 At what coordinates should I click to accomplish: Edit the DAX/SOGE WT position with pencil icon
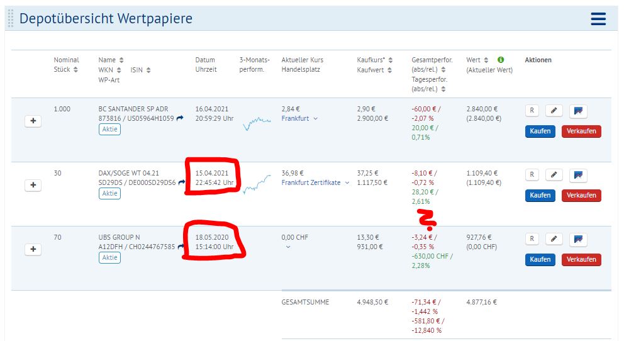[554, 175]
